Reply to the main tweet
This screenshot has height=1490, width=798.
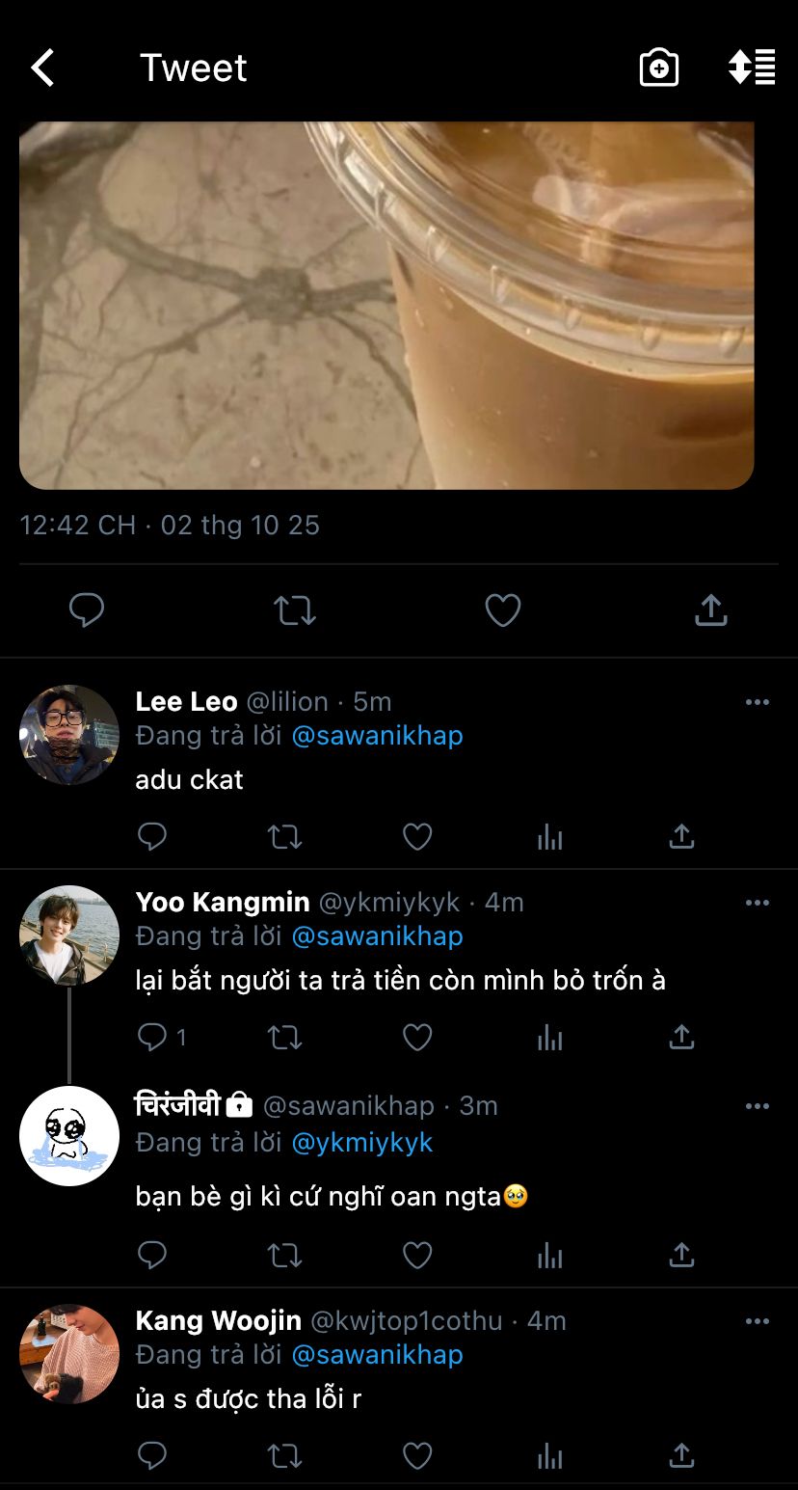(87, 610)
